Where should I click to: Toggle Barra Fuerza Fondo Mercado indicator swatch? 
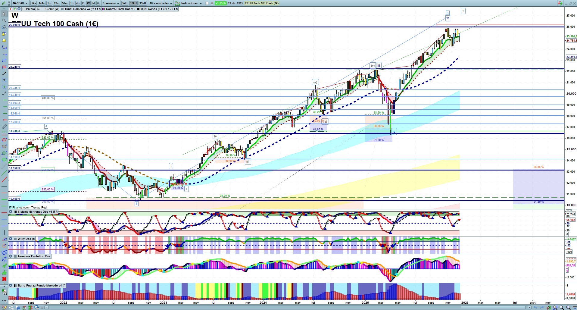(15, 286)
